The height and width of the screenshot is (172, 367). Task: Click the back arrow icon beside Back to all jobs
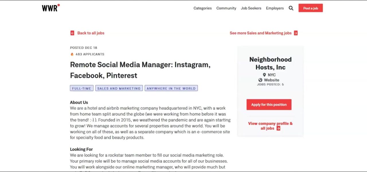pyautogui.click(x=72, y=33)
